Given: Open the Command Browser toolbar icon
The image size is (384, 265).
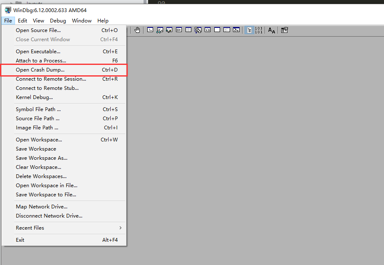Looking at the screenshot, I should pyautogui.click(x=236, y=30).
